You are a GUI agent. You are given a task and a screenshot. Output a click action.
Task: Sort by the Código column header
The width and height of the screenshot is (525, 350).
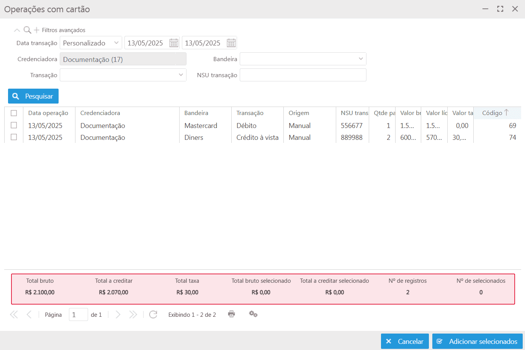pyautogui.click(x=492, y=113)
